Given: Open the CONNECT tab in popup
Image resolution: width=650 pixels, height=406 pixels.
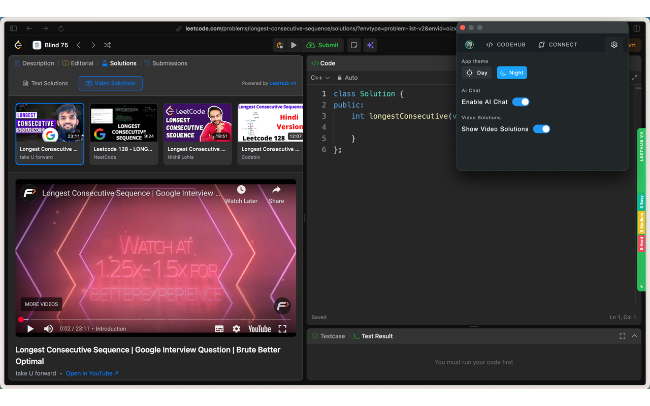Looking at the screenshot, I should (x=558, y=45).
